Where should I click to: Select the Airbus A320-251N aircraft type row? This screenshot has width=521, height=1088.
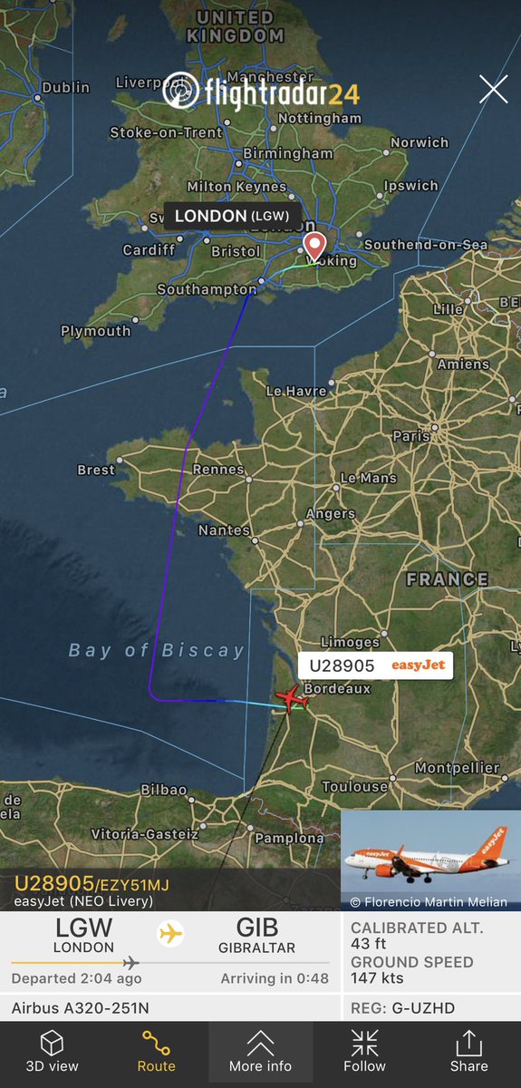pos(169,1007)
